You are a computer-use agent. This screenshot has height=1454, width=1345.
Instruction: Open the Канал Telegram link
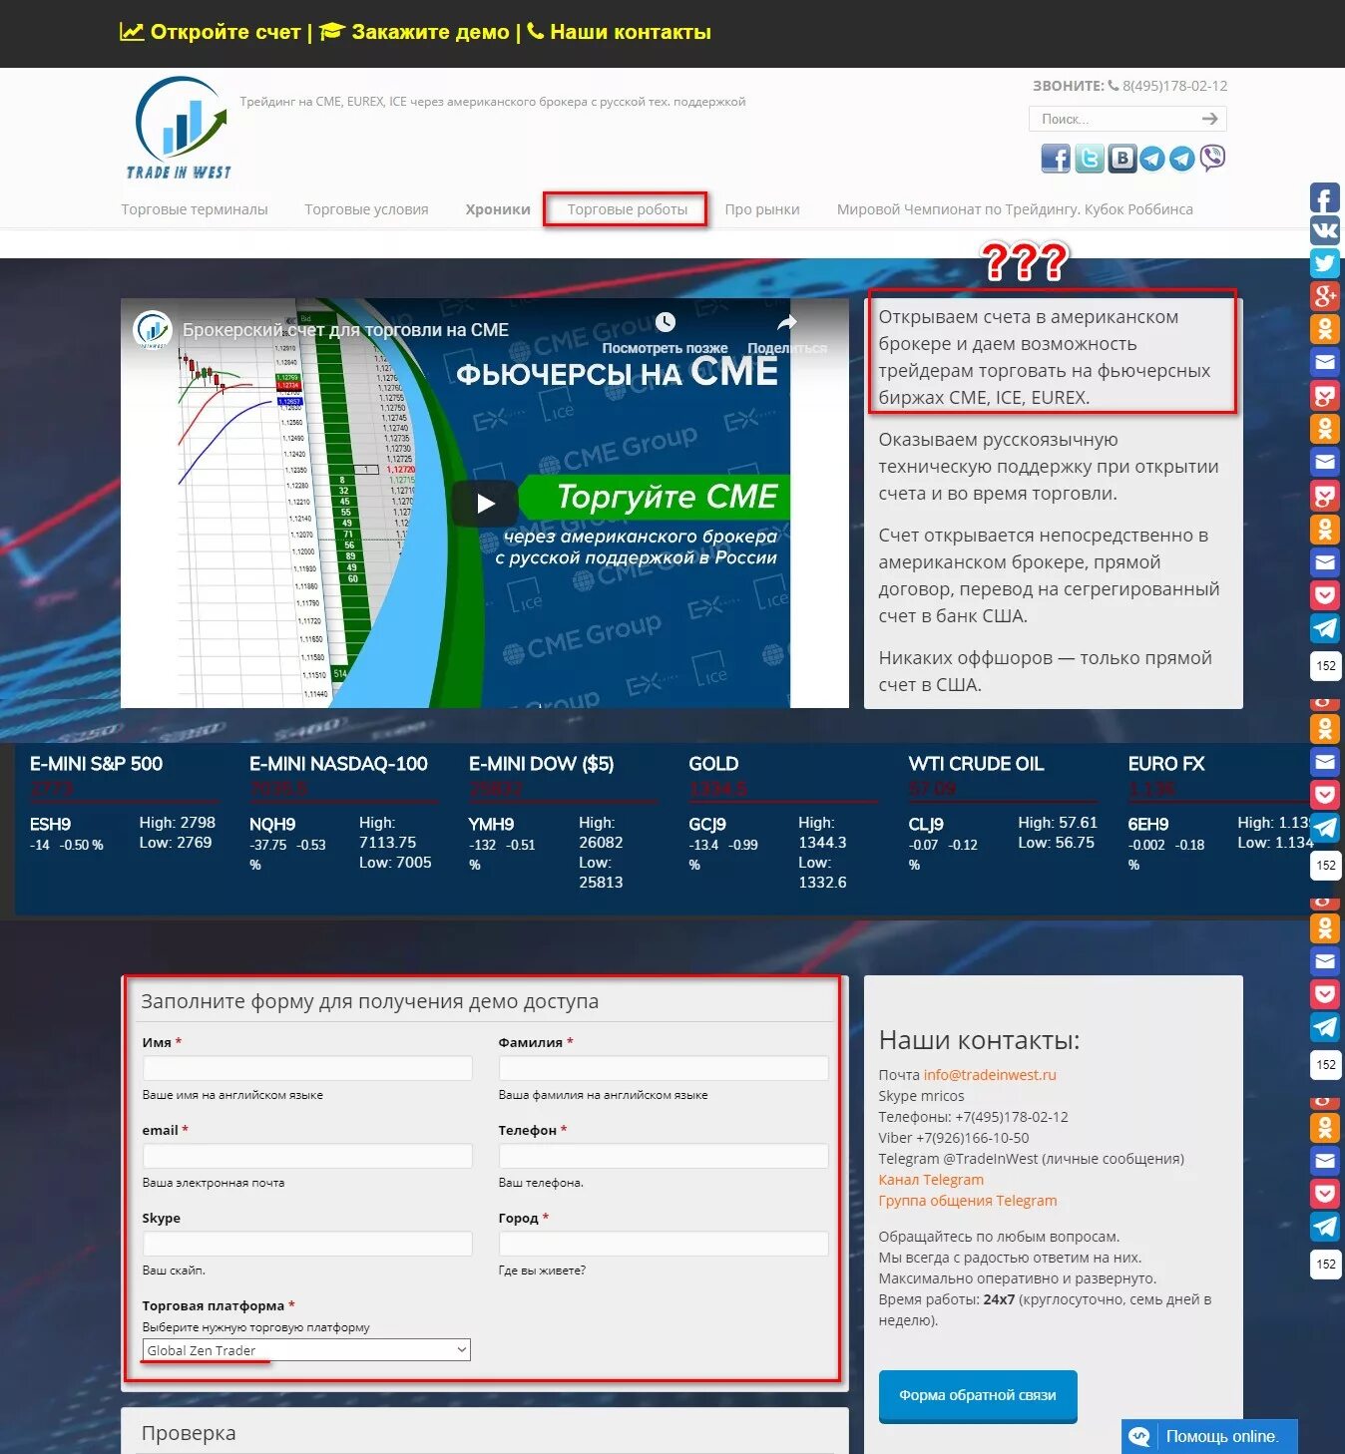pos(931,1180)
